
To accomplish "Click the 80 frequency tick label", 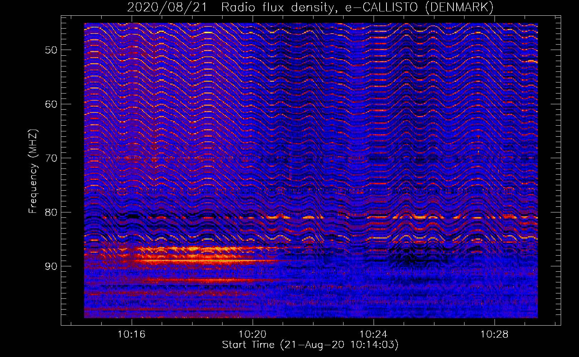I will 51,212.
